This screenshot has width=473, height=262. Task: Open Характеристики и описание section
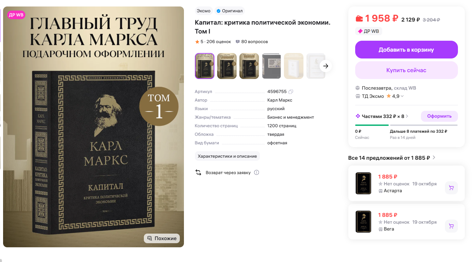pyautogui.click(x=227, y=156)
